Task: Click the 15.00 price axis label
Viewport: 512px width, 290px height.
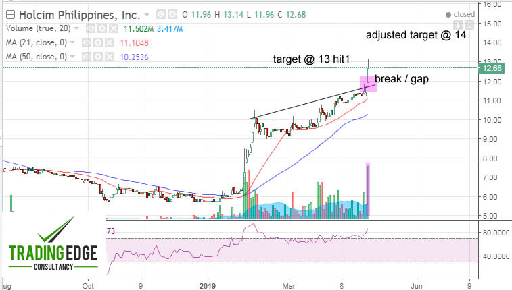Action: pyautogui.click(x=492, y=24)
